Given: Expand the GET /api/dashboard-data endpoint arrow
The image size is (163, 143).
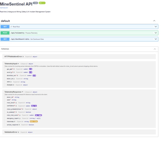Looking at the screenshot, I should (156, 39).
